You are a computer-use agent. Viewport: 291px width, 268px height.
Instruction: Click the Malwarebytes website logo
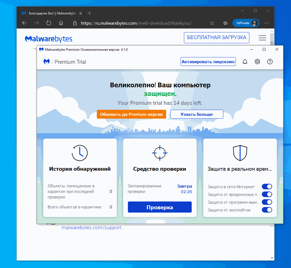[49, 39]
